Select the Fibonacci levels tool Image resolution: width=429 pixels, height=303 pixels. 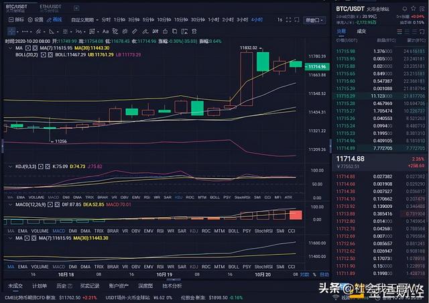pos(65,32)
